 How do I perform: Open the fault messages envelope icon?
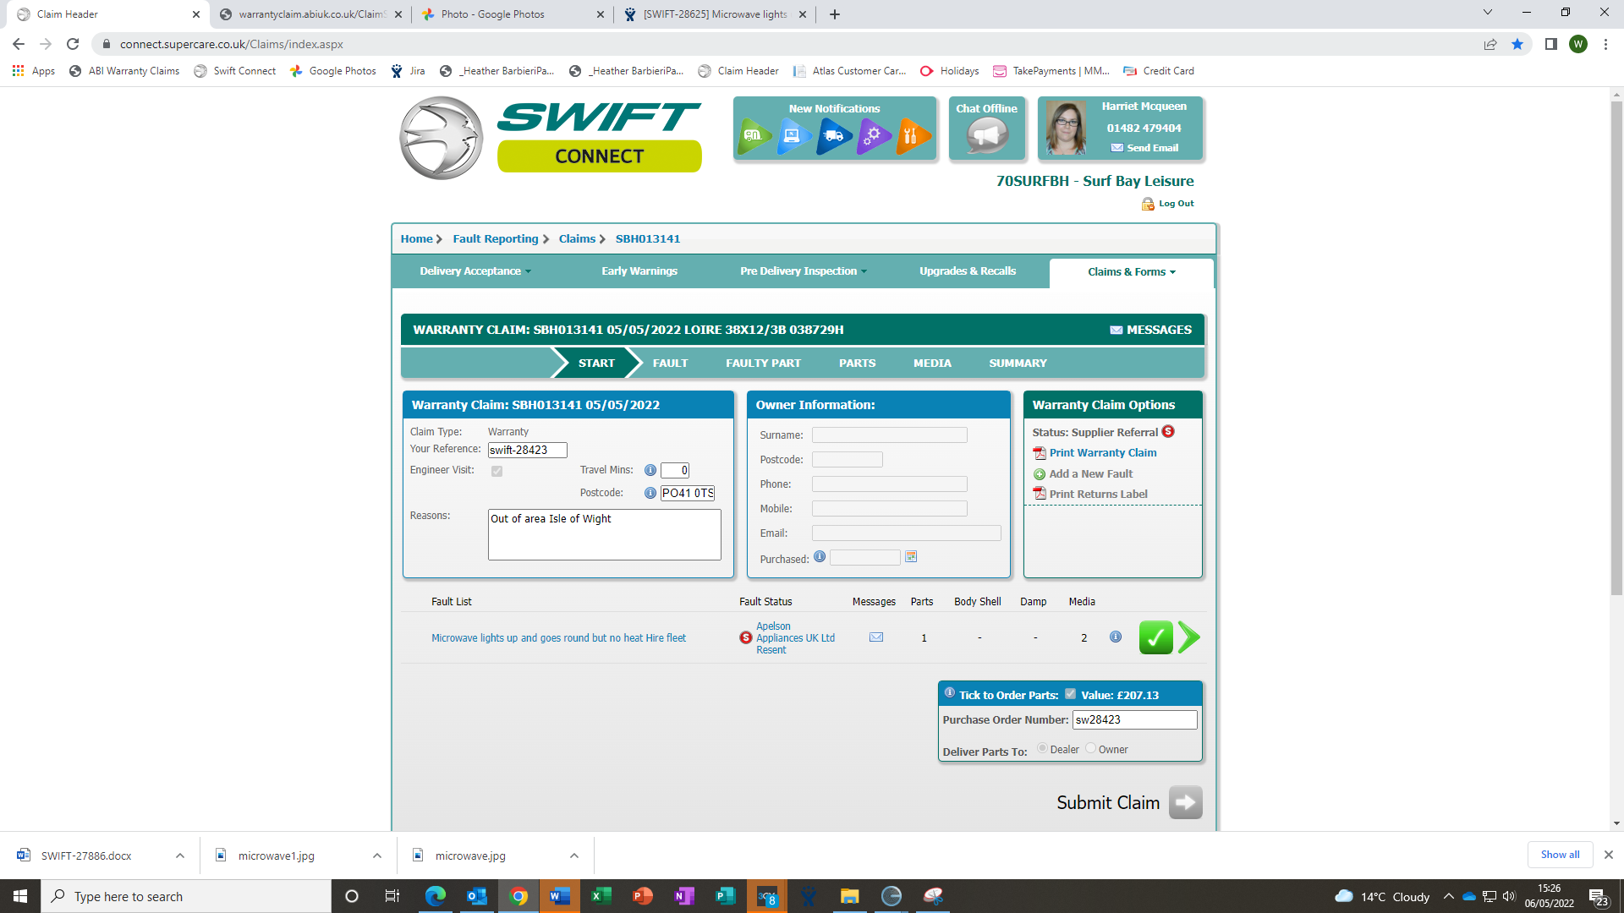point(876,637)
